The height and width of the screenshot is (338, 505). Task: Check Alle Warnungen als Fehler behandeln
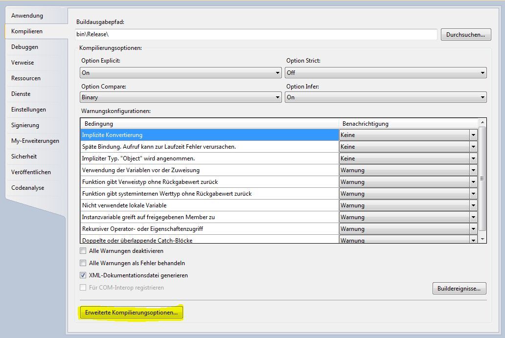(83, 263)
